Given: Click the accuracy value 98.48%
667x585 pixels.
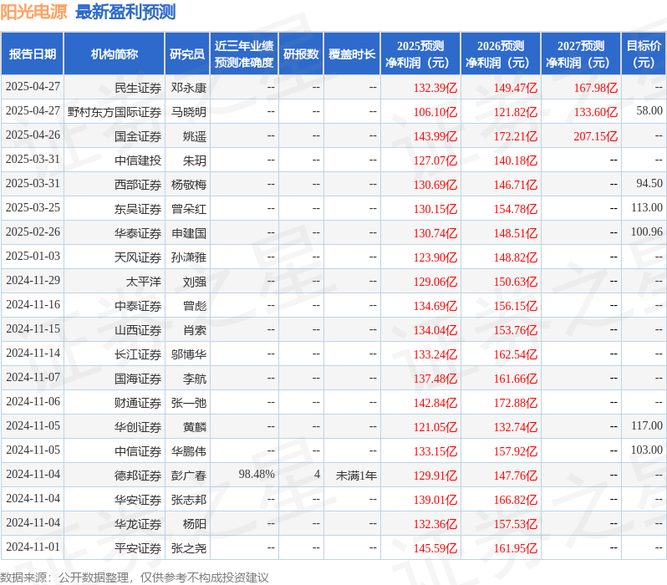Looking at the screenshot, I should (x=257, y=475).
